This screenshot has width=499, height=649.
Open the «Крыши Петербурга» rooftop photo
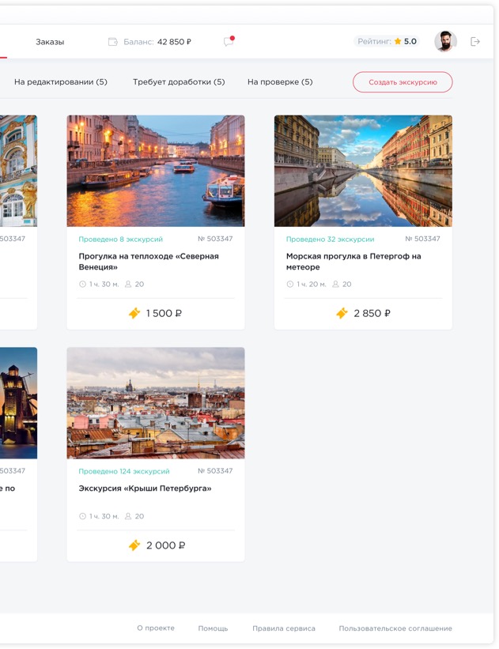(156, 403)
